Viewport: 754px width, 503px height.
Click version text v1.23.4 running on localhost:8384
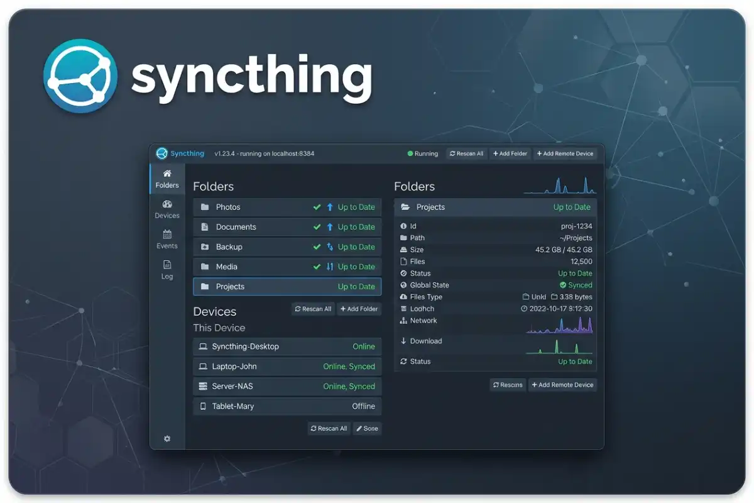click(265, 153)
